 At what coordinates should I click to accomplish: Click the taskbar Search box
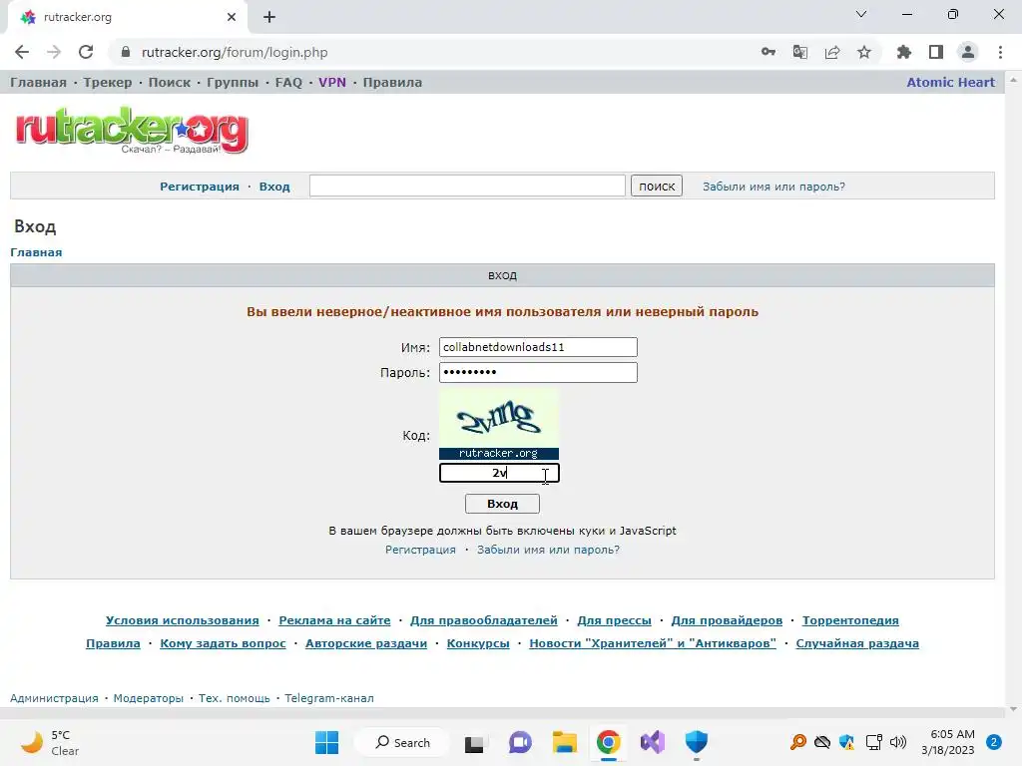coord(402,742)
